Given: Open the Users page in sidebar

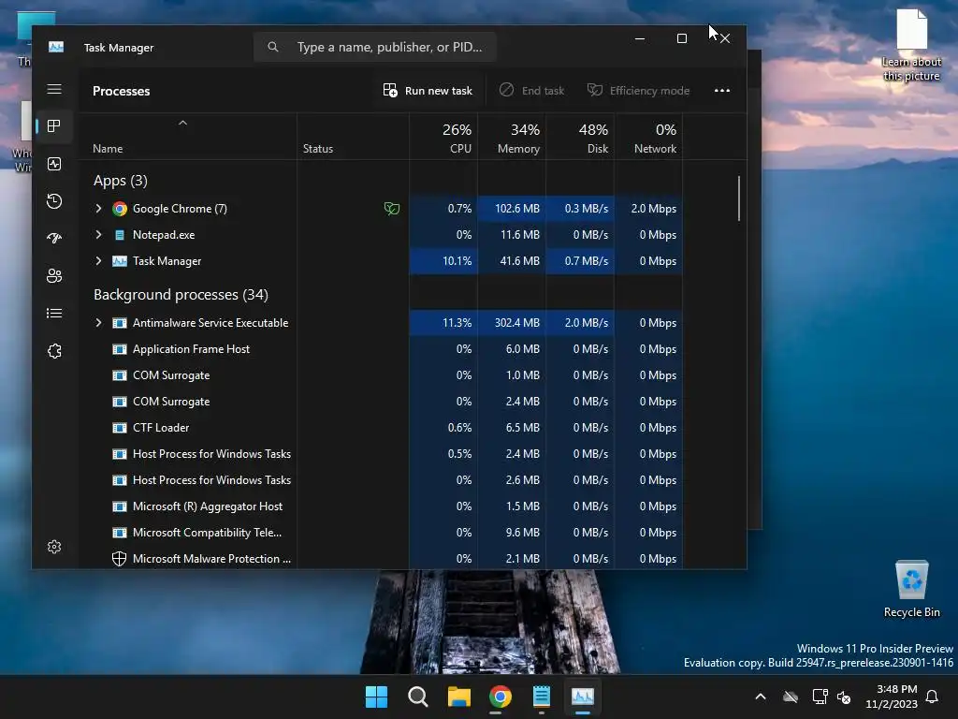Looking at the screenshot, I should click(x=54, y=276).
